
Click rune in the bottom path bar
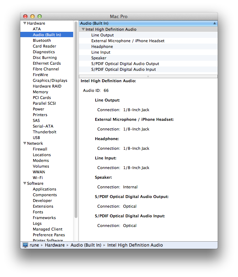pos(34,245)
